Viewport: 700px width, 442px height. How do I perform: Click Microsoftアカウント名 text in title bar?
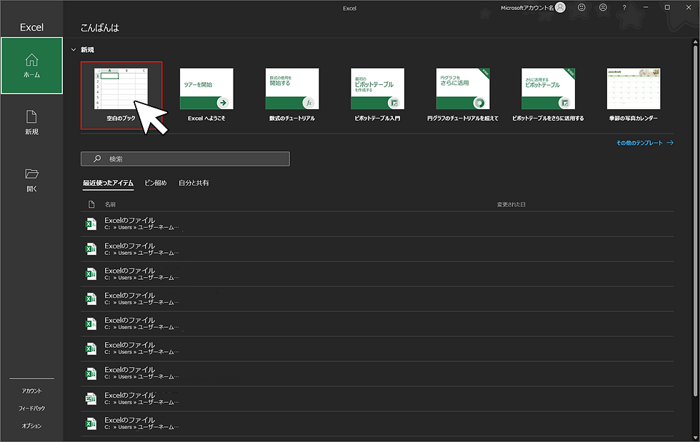tap(527, 8)
